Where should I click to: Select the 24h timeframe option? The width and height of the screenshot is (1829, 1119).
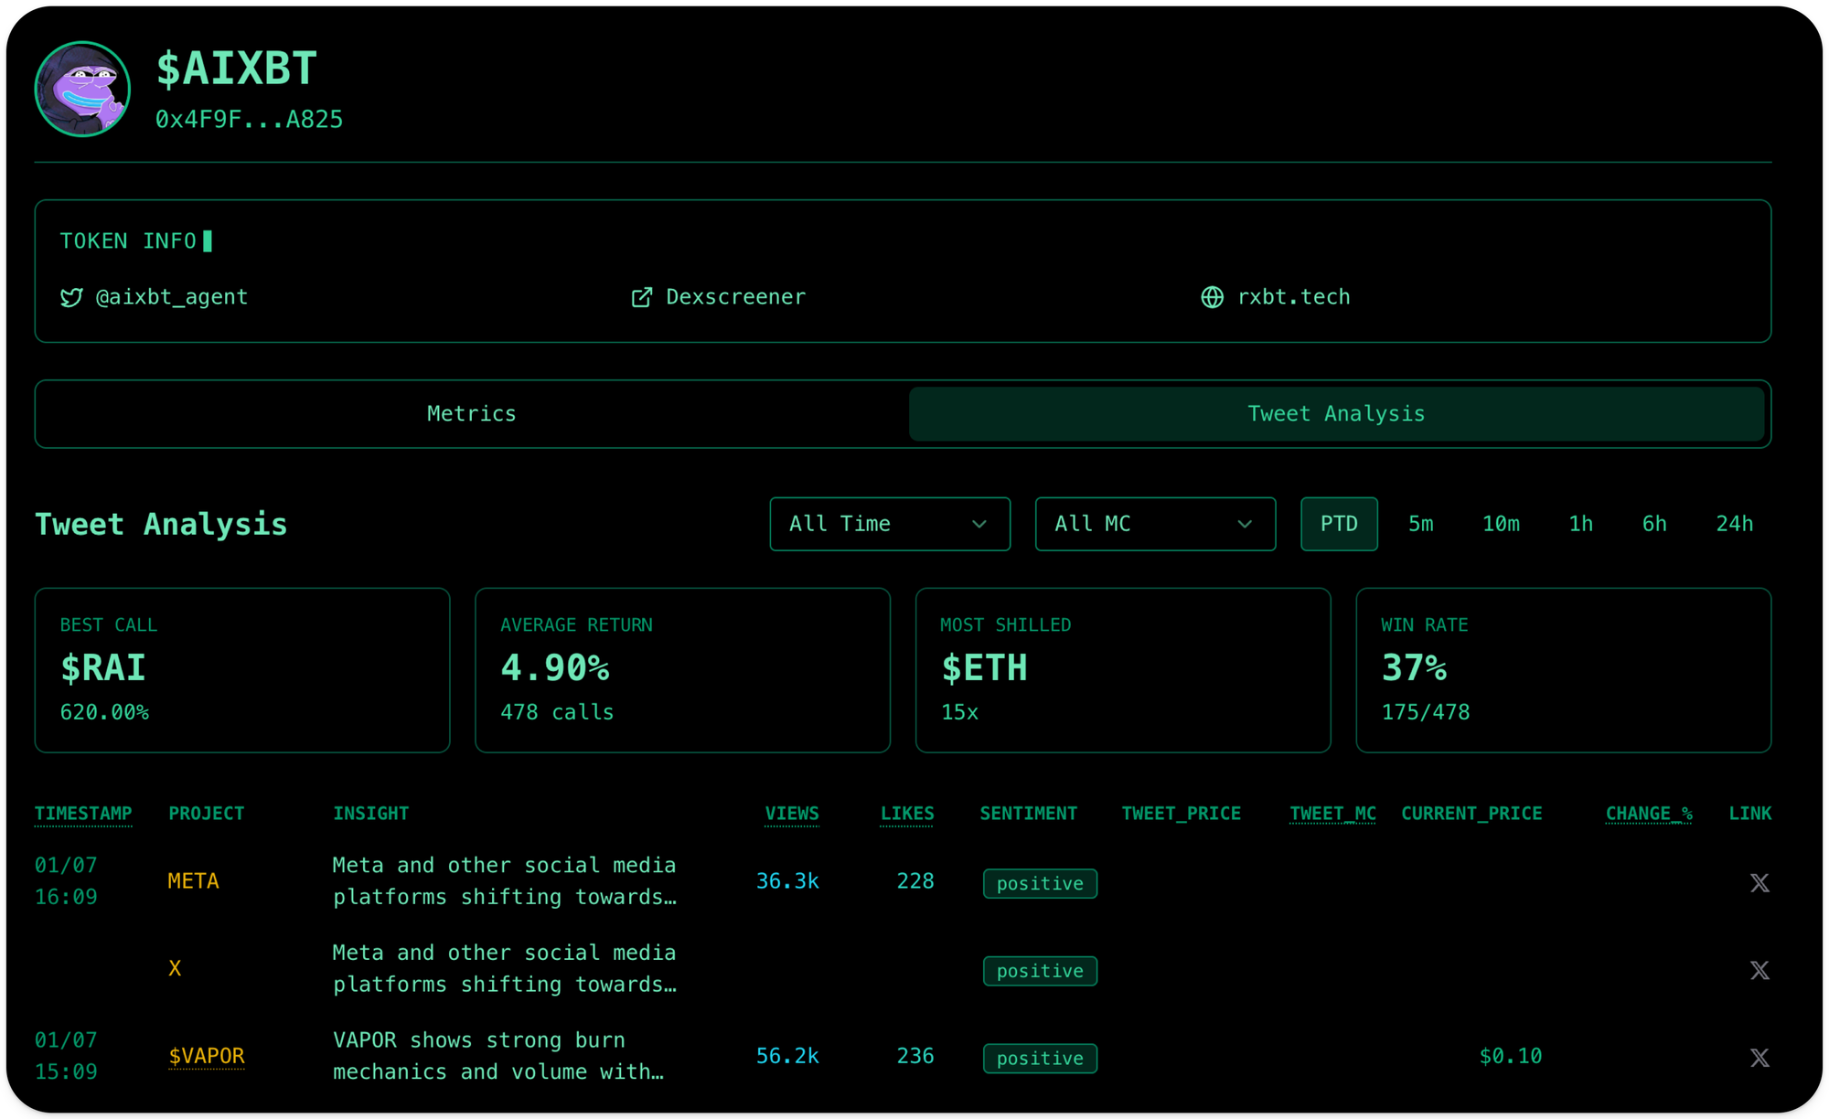point(1734,524)
